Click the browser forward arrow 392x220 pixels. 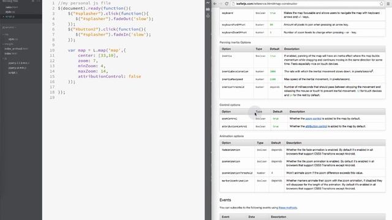pyautogui.click(x=221, y=4)
